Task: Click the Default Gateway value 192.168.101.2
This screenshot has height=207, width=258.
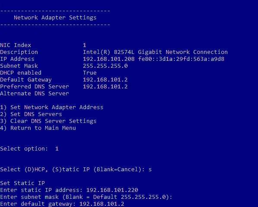Action: (x=105, y=80)
